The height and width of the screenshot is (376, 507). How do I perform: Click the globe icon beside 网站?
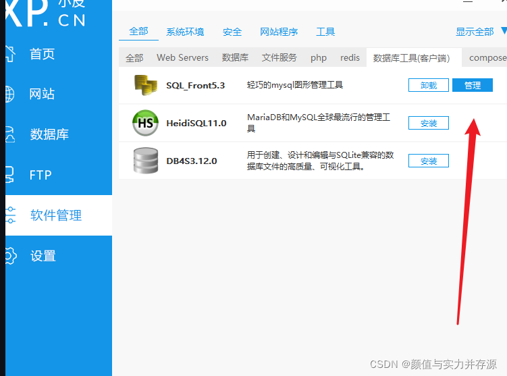pyautogui.click(x=10, y=94)
